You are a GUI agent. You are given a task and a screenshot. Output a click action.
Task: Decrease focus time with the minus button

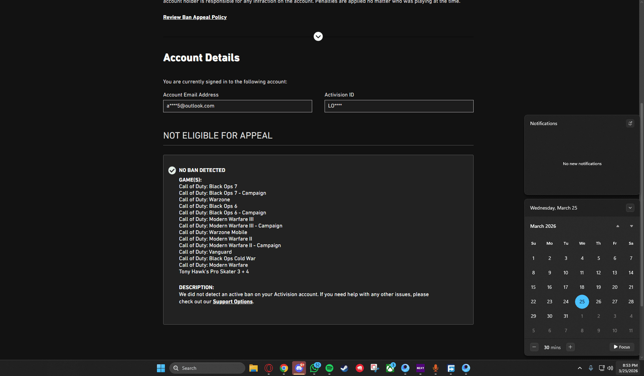534,347
